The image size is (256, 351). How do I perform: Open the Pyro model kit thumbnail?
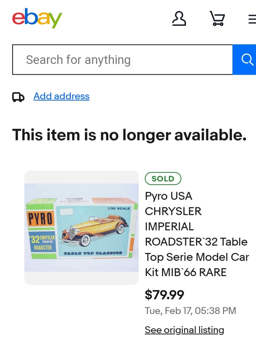tap(81, 228)
